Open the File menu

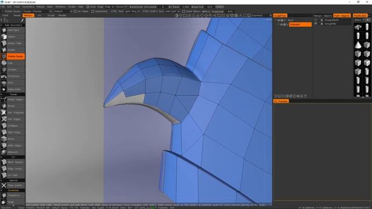(2, 7)
